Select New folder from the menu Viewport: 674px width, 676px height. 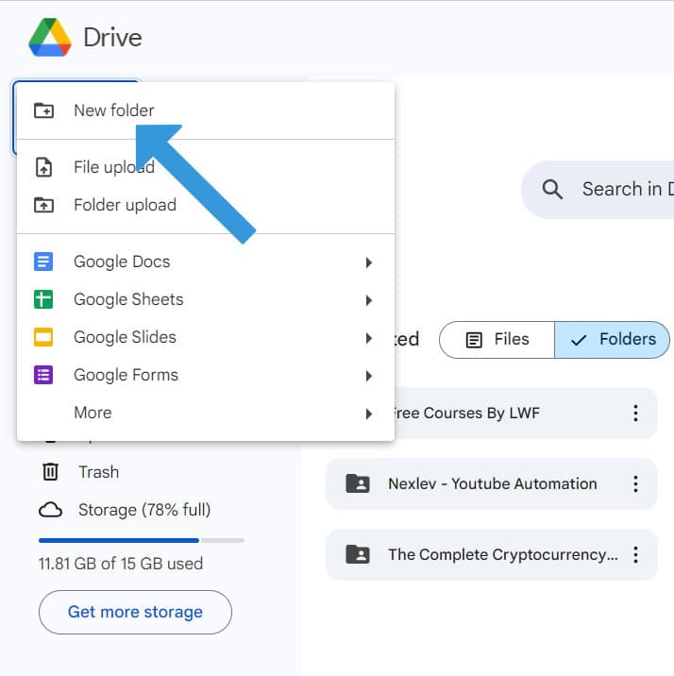(x=206, y=110)
